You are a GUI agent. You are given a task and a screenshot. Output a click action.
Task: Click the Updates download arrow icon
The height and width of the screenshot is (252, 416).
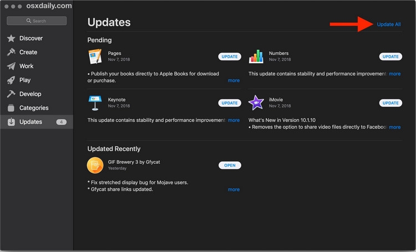pos(11,122)
